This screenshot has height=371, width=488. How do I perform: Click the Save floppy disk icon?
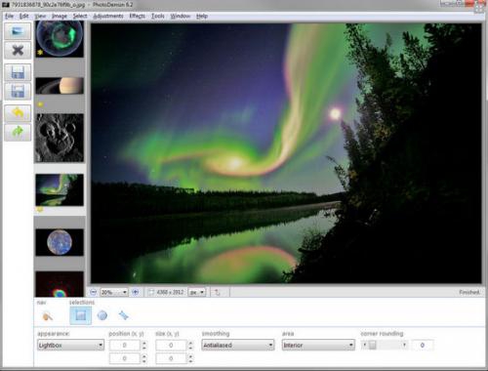(18, 72)
